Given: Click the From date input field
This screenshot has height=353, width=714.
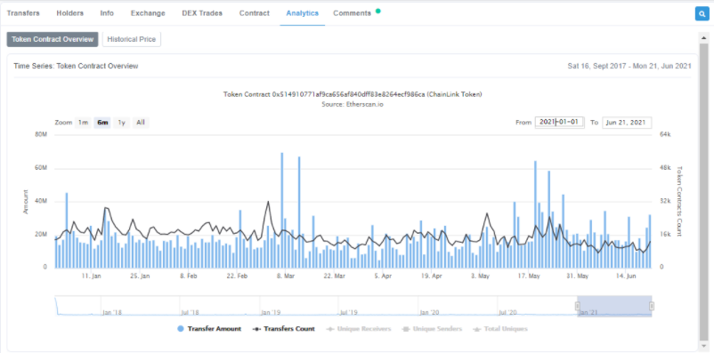Looking at the screenshot, I should click(x=560, y=123).
